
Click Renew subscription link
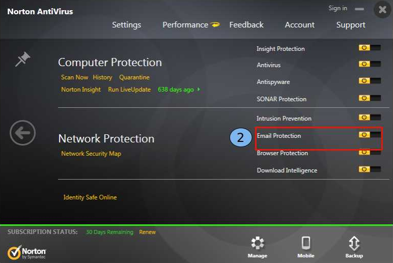coord(148,232)
